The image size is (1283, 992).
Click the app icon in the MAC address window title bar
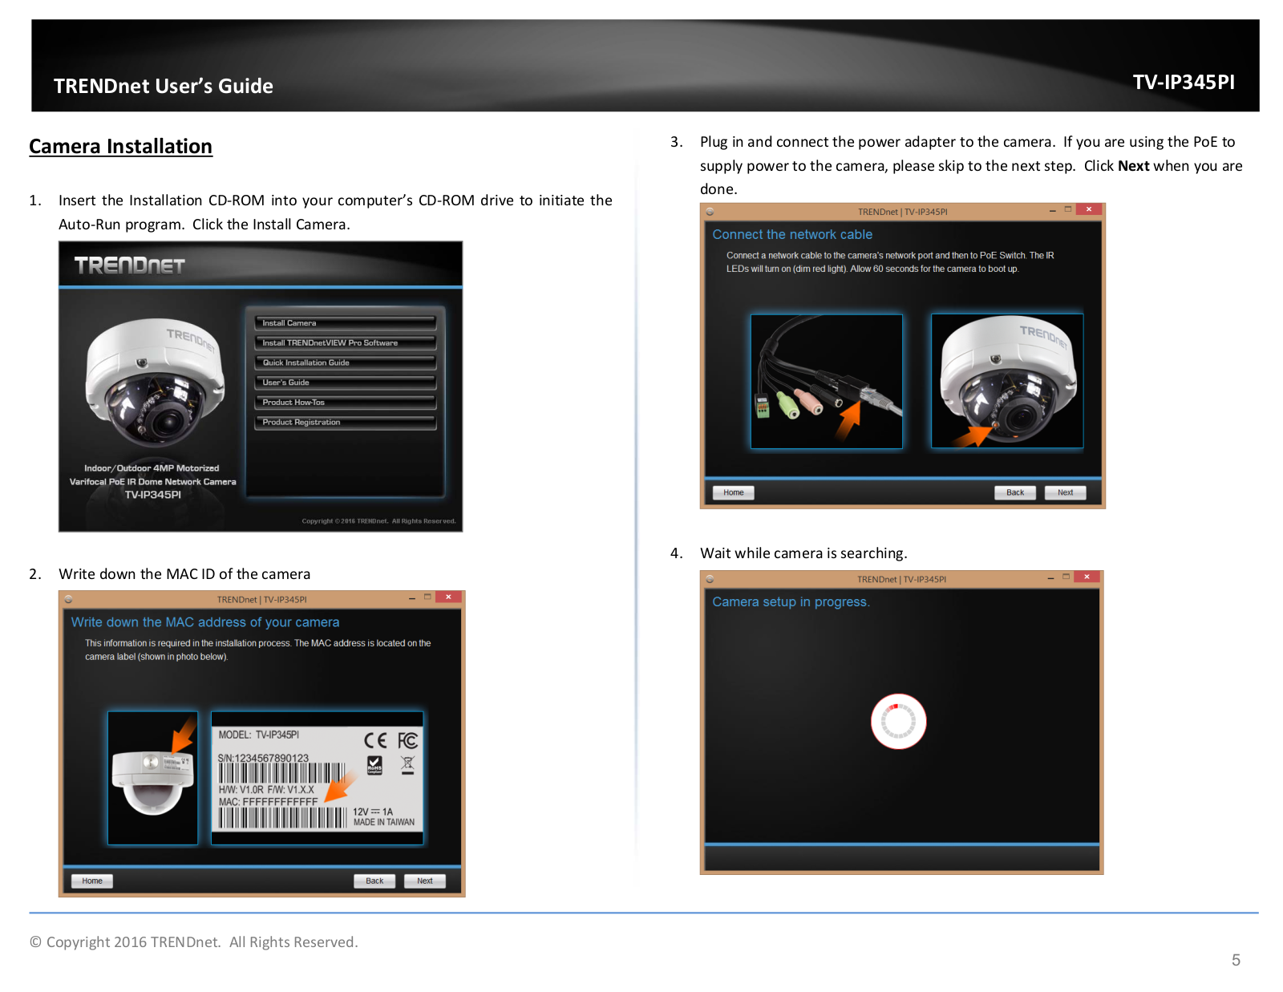click(x=69, y=599)
